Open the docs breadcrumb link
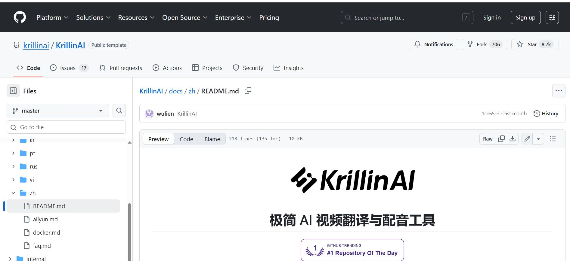Image resolution: width=570 pixels, height=261 pixels. pos(176,91)
